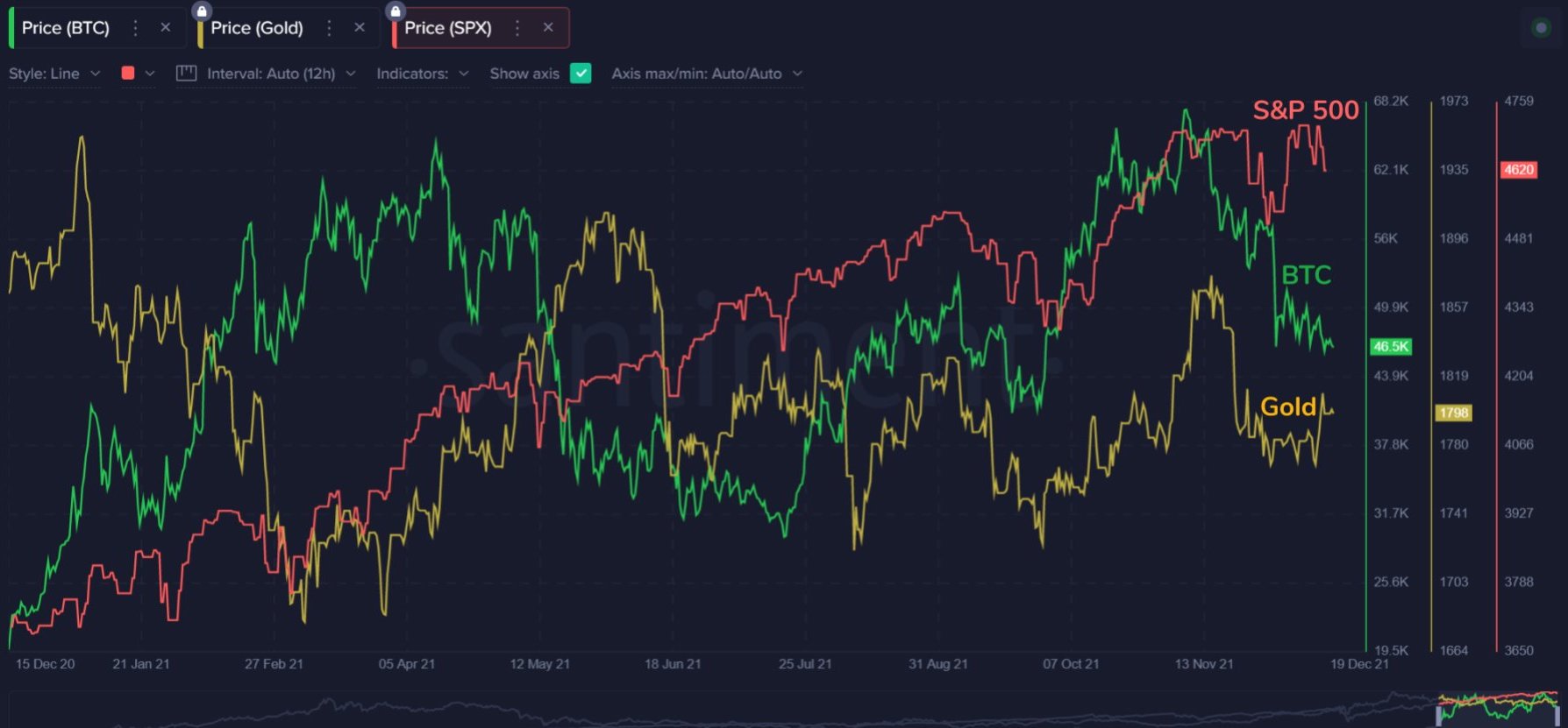Click the interval ruler icon

click(x=186, y=74)
